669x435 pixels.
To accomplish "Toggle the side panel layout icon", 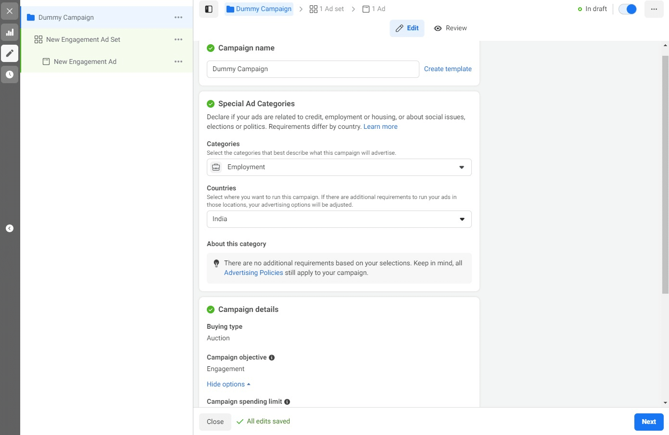I will click(209, 9).
